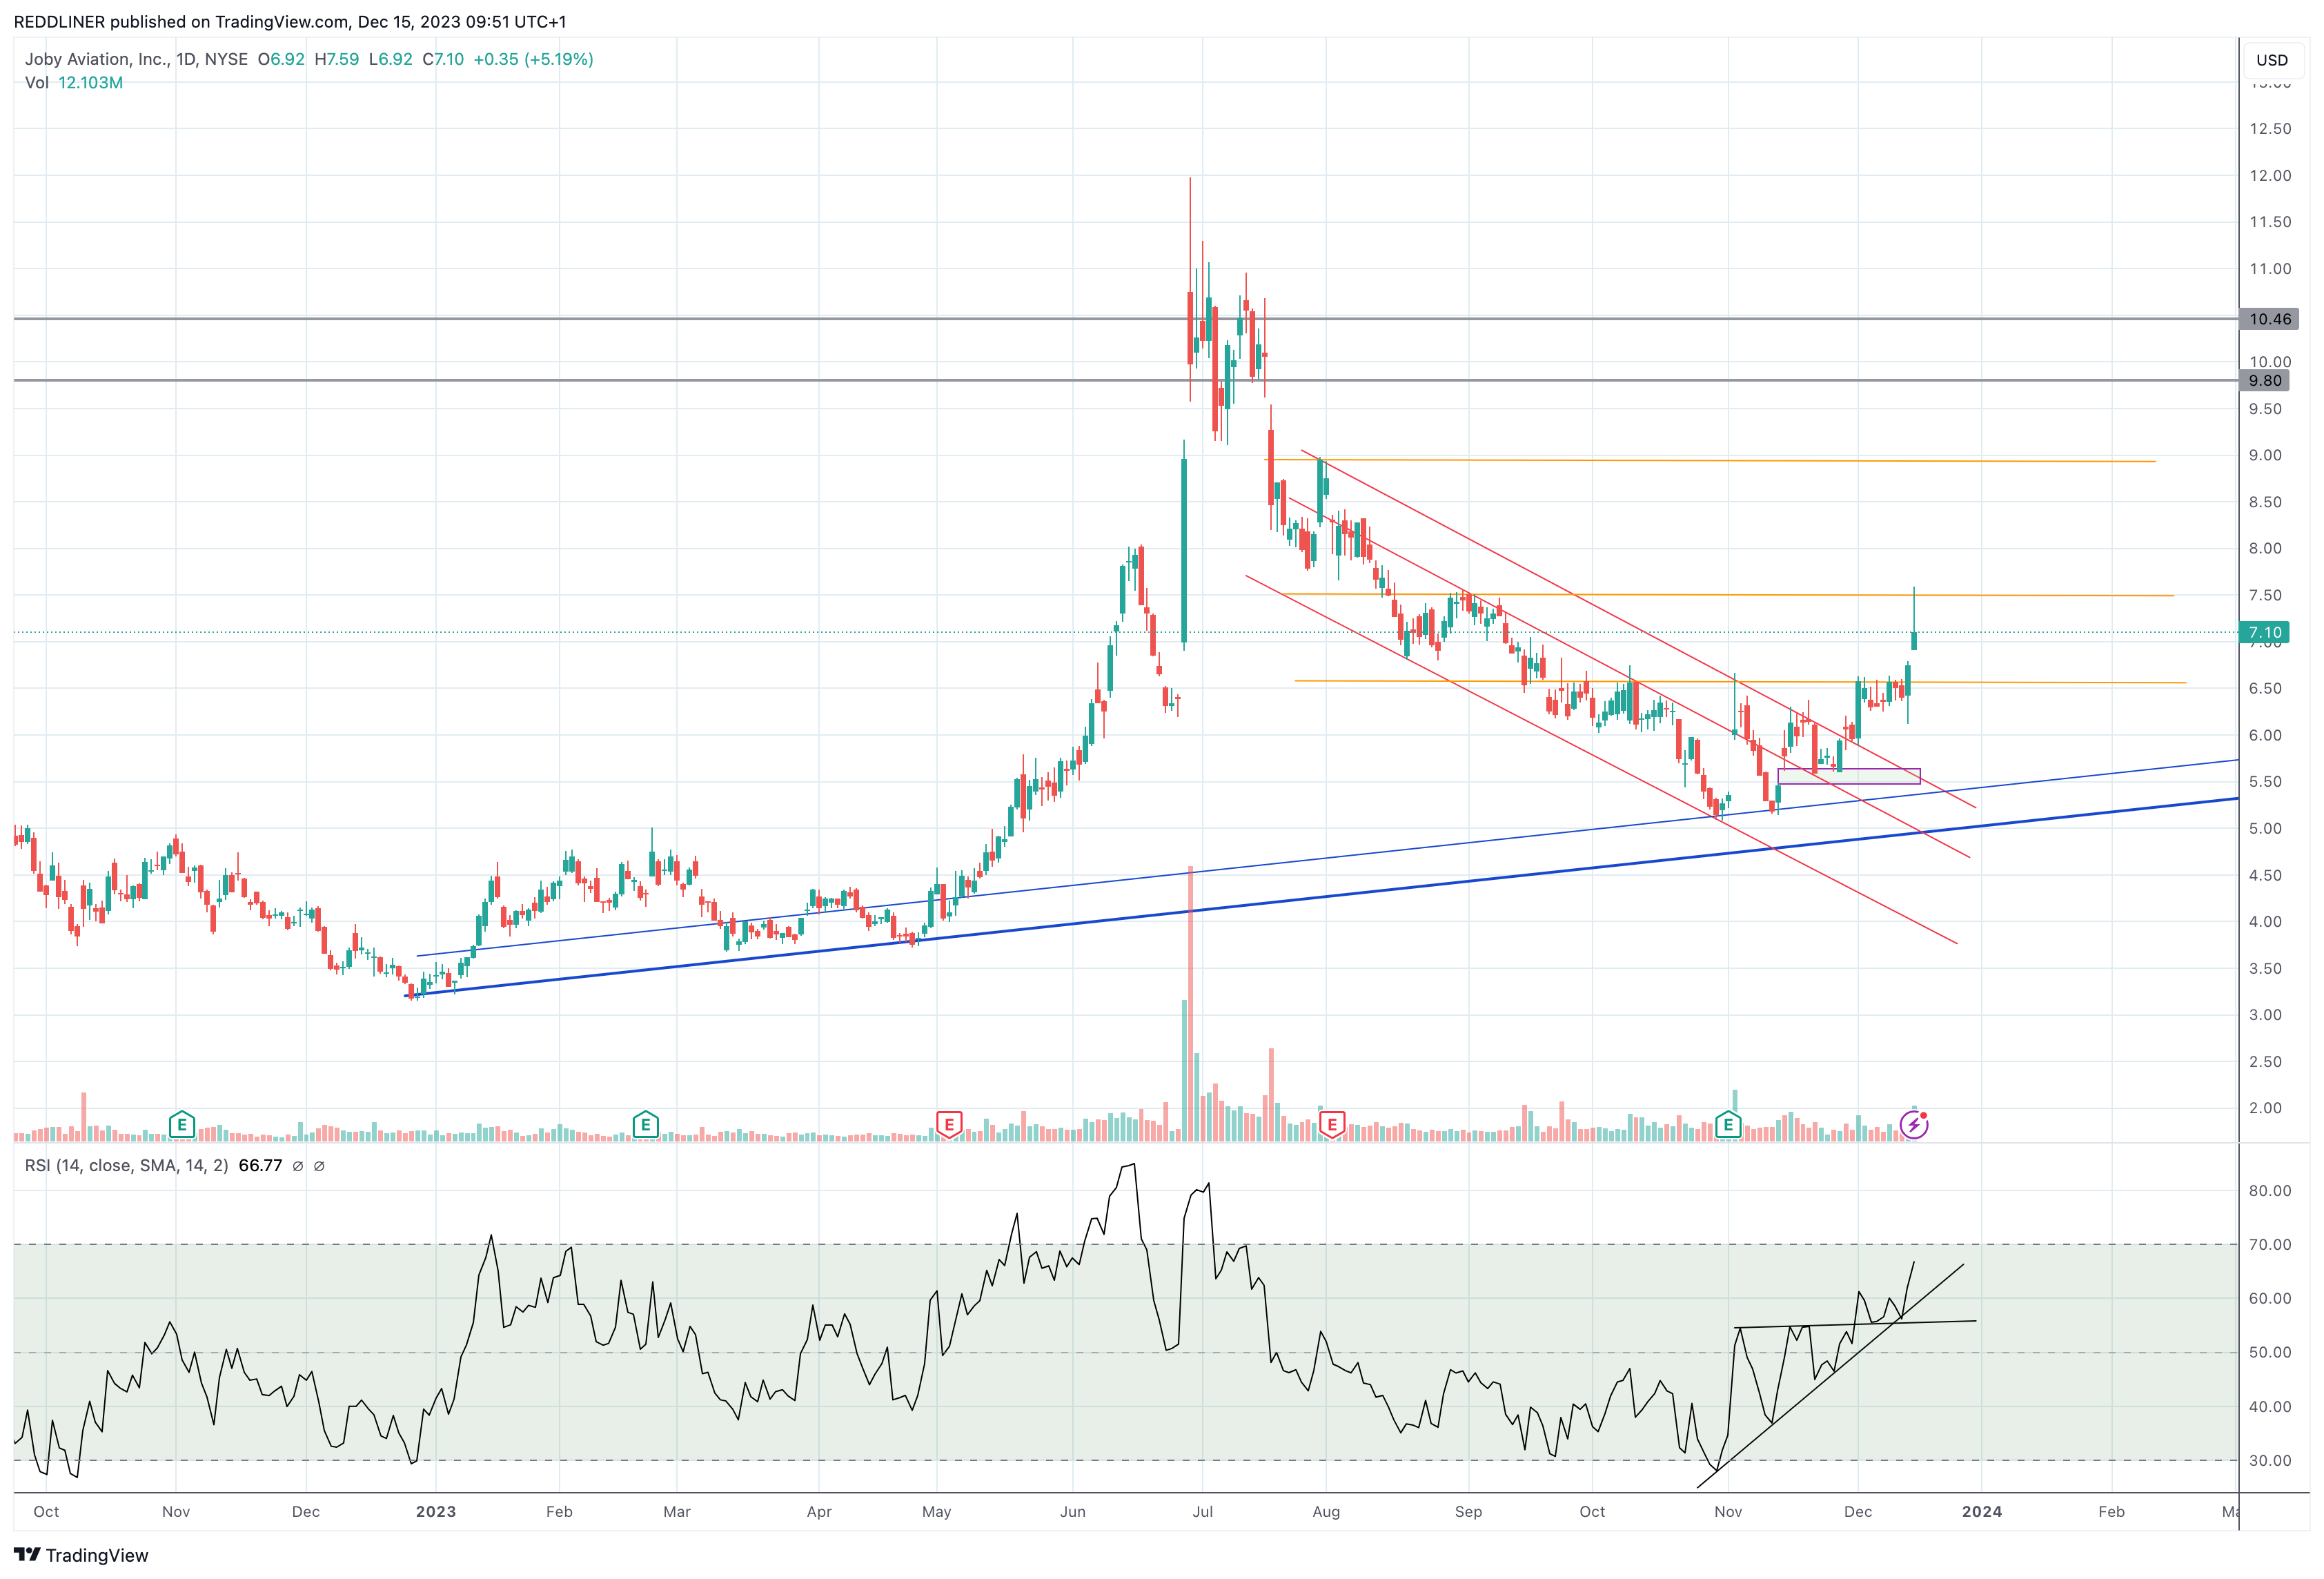The width and height of the screenshot is (2324, 1579).
Task: Open the green earnings marker at Nov 2023
Action: click(x=1728, y=1125)
